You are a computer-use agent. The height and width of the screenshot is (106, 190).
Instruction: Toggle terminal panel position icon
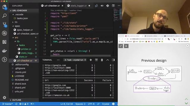pos(113,60)
